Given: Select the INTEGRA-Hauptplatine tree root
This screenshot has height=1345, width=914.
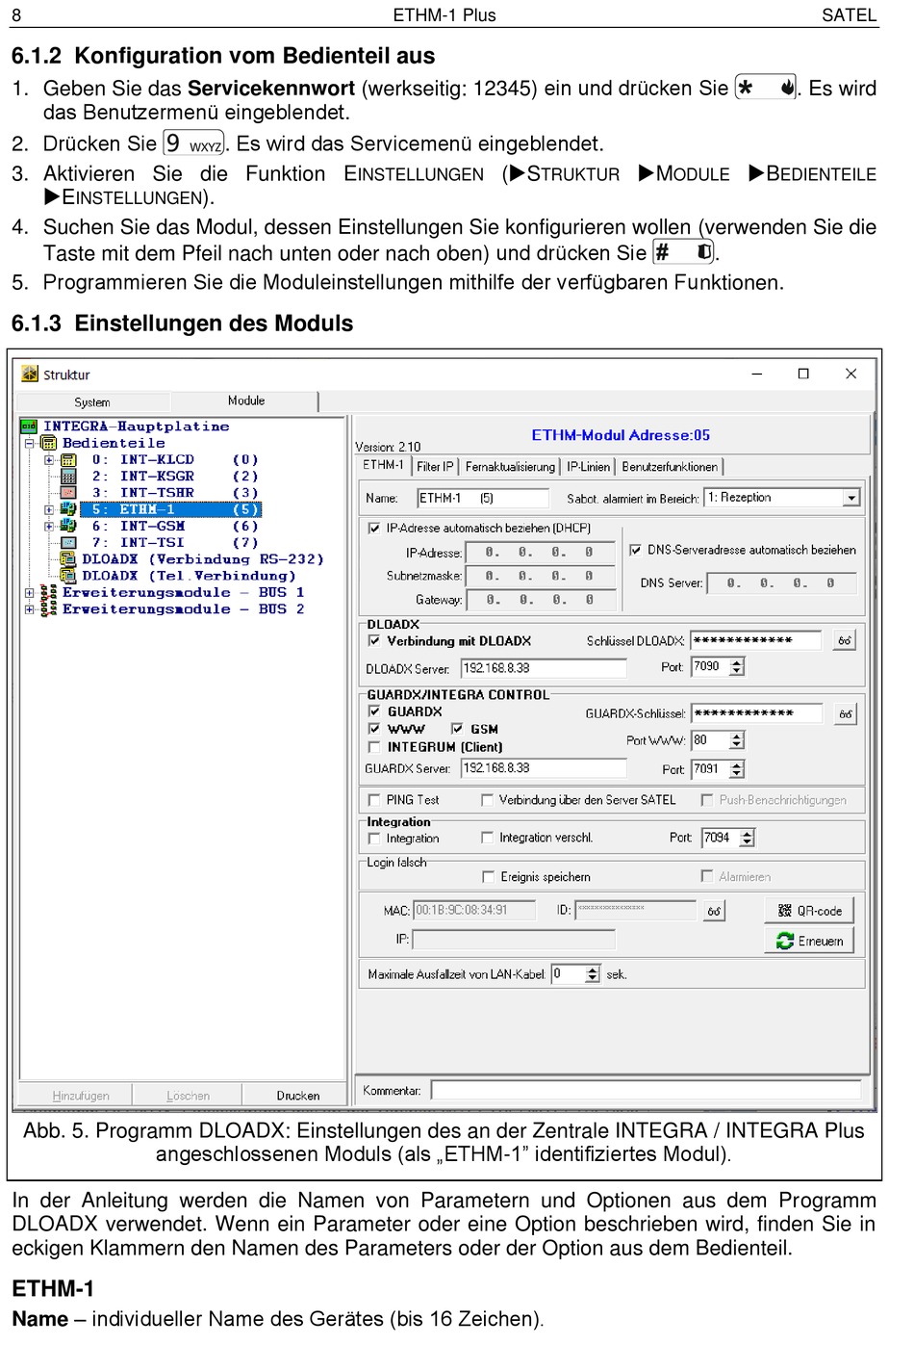Looking at the screenshot, I should coord(136,426).
